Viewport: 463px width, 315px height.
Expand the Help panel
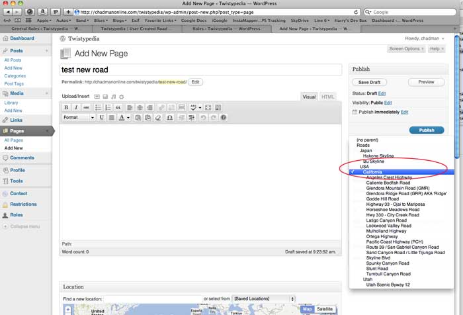click(x=437, y=49)
